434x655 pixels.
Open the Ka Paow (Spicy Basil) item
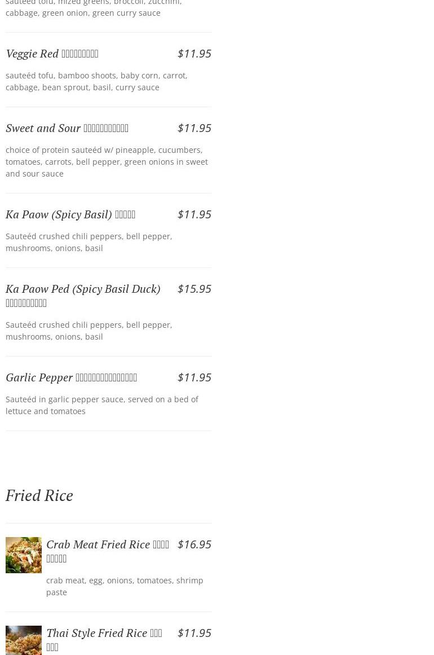[70, 214]
